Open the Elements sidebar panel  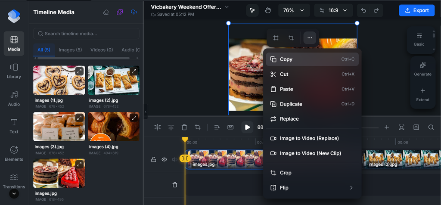point(14,154)
